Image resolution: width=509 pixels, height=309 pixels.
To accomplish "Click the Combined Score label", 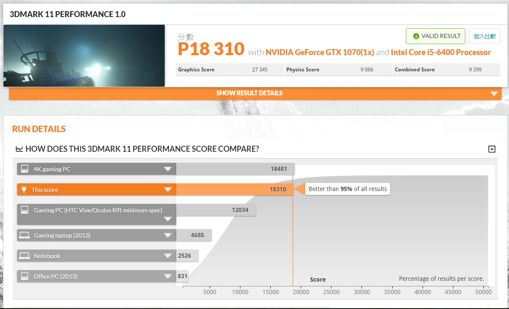I will pyautogui.click(x=414, y=70).
